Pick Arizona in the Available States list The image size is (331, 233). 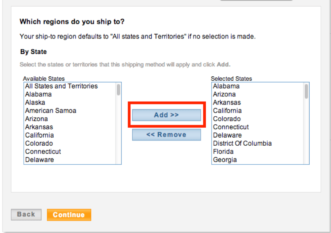(x=36, y=119)
